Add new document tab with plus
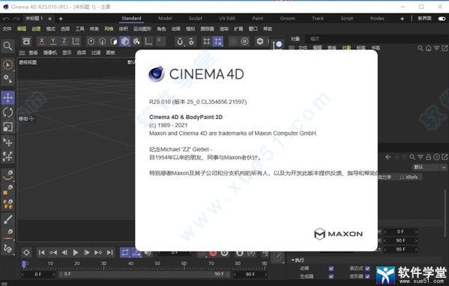Viewport: 449px width, 286px height. (x=61, y=19)
